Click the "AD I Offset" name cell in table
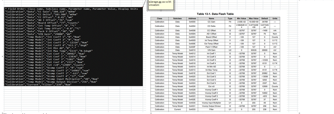 (x=211, y=34)
